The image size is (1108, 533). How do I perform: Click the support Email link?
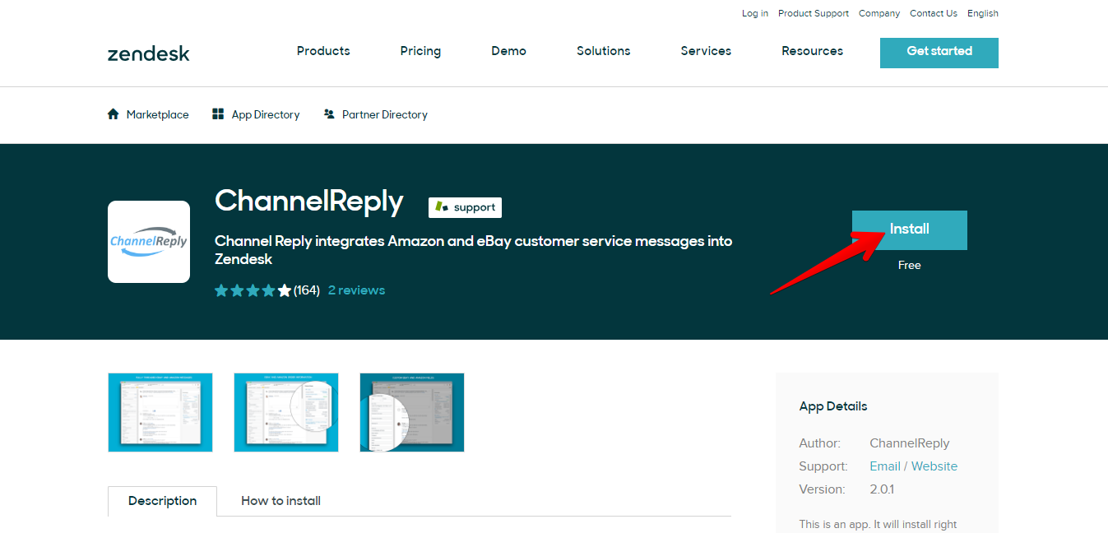(885, 466)
